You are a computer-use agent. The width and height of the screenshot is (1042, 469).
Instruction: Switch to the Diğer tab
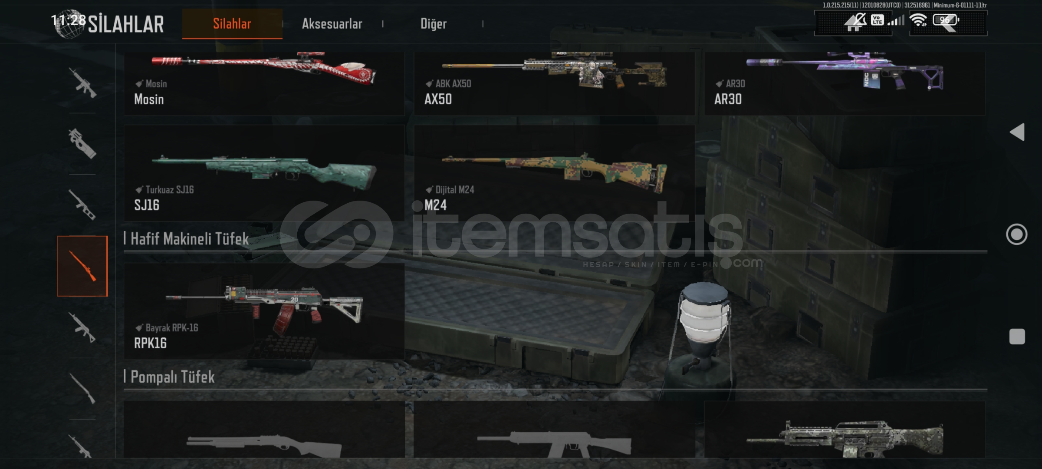(433, 24)
